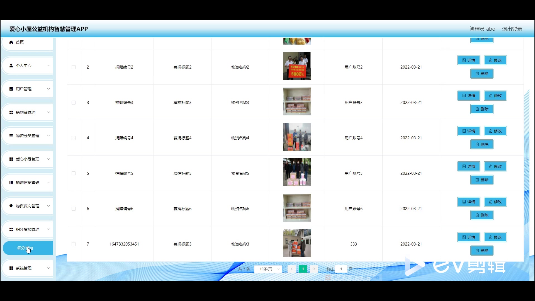Click the person icon for 个人中心

point(11,65)
